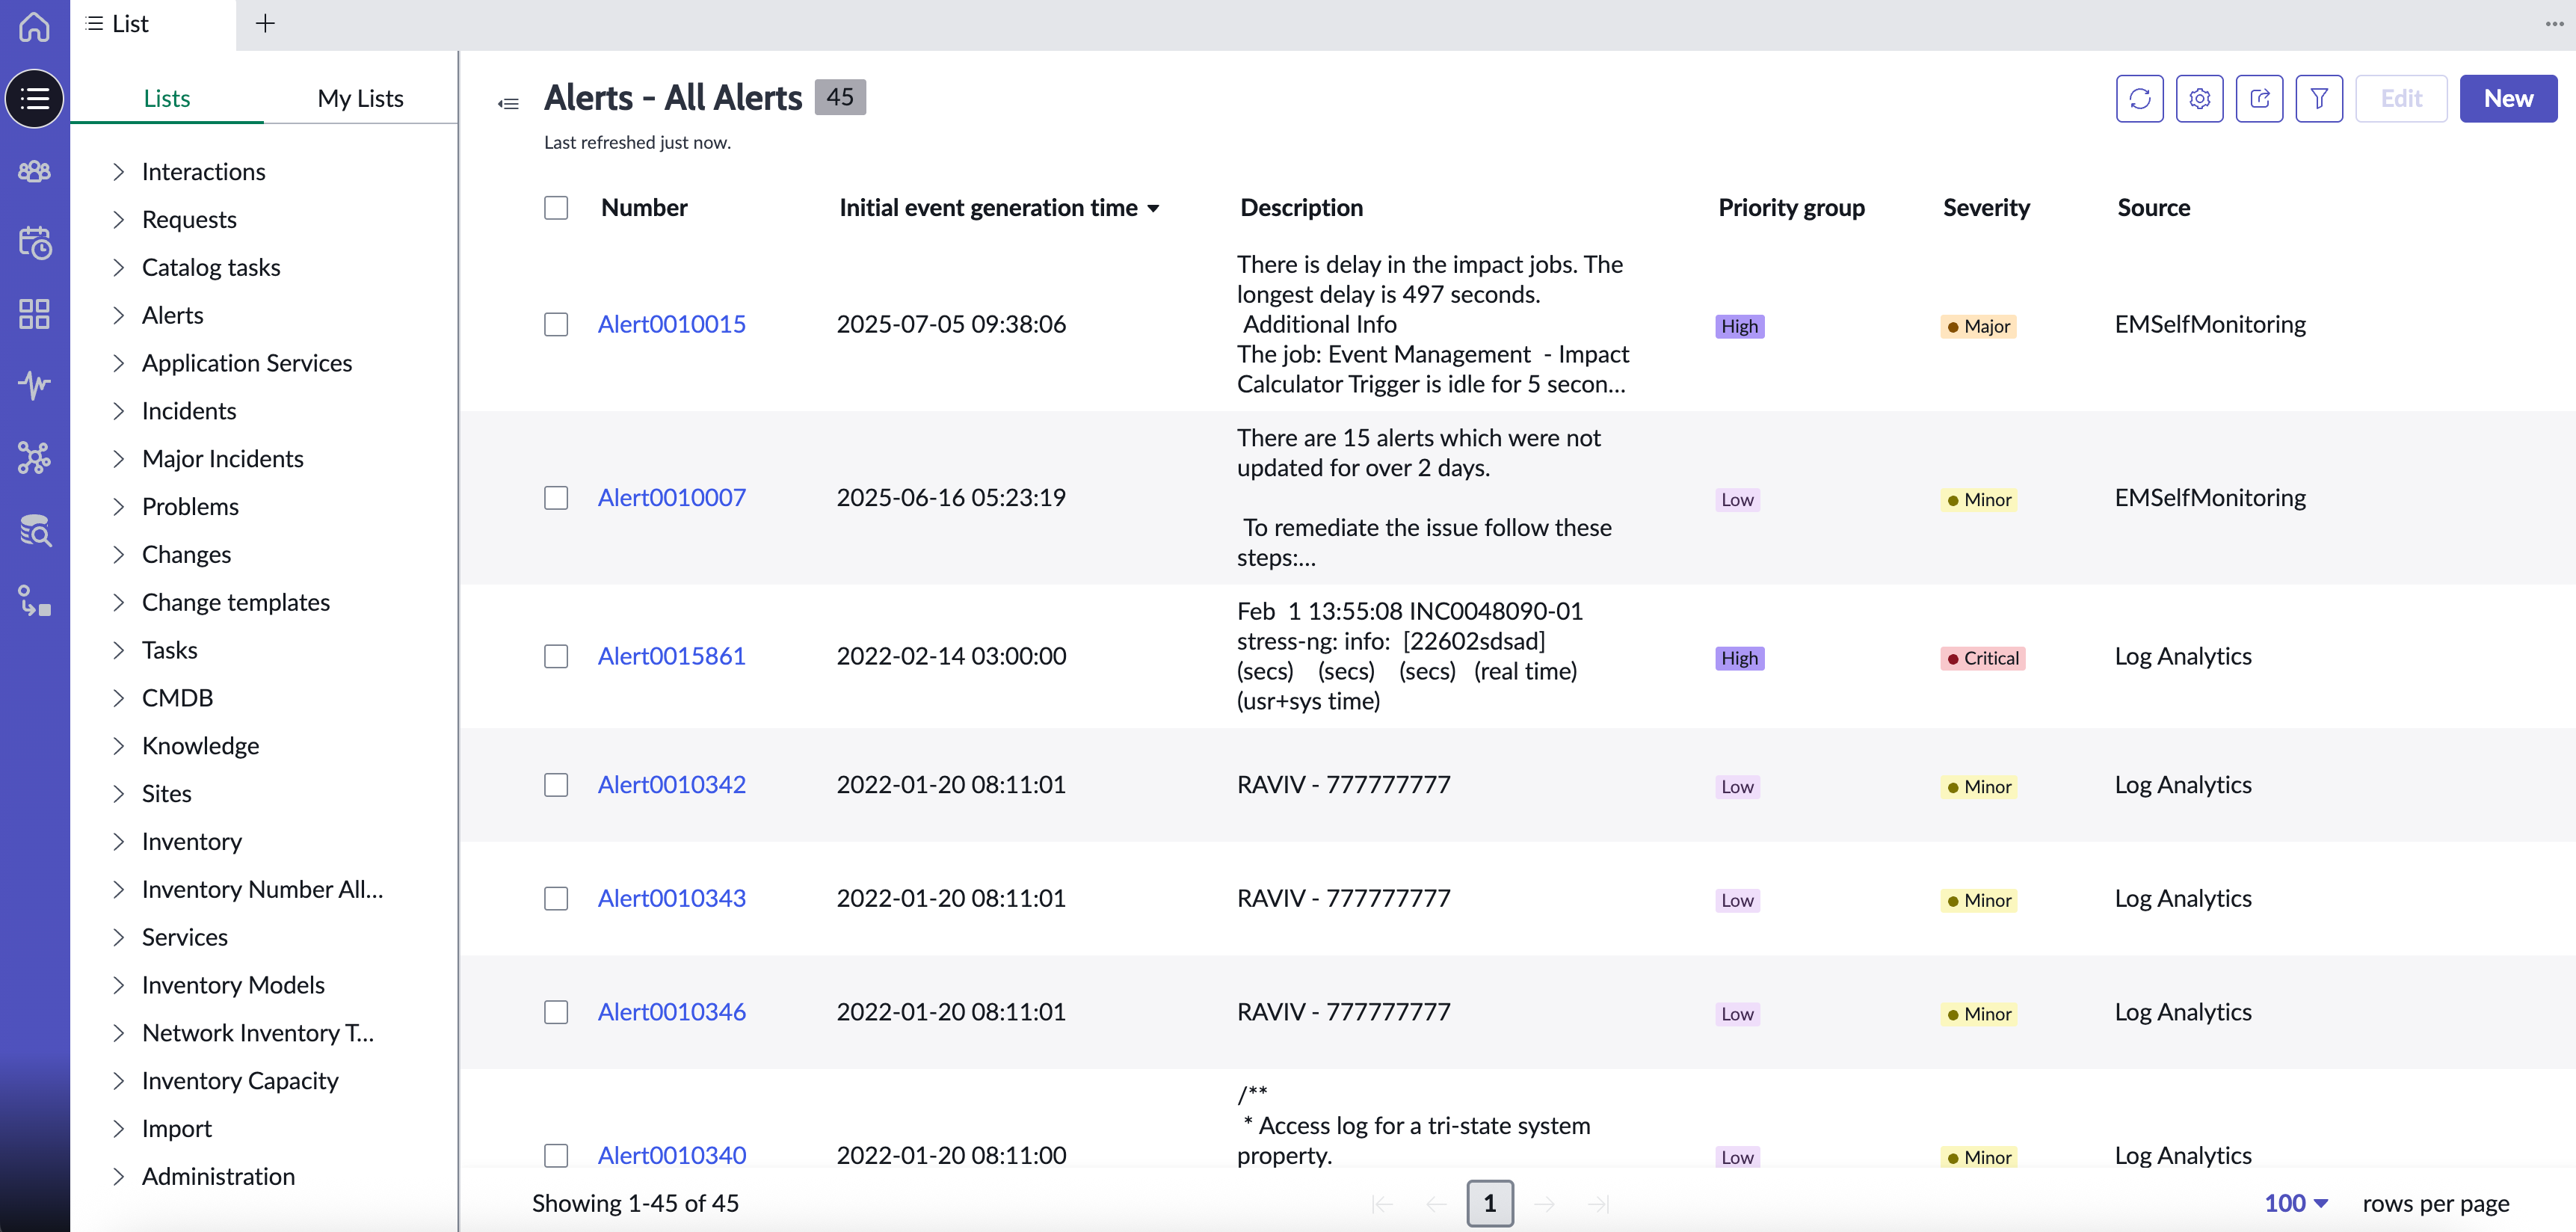Jump to first page arrow
The width and height of the screenshot is (2576, 1232).
click(1382, 1203)
